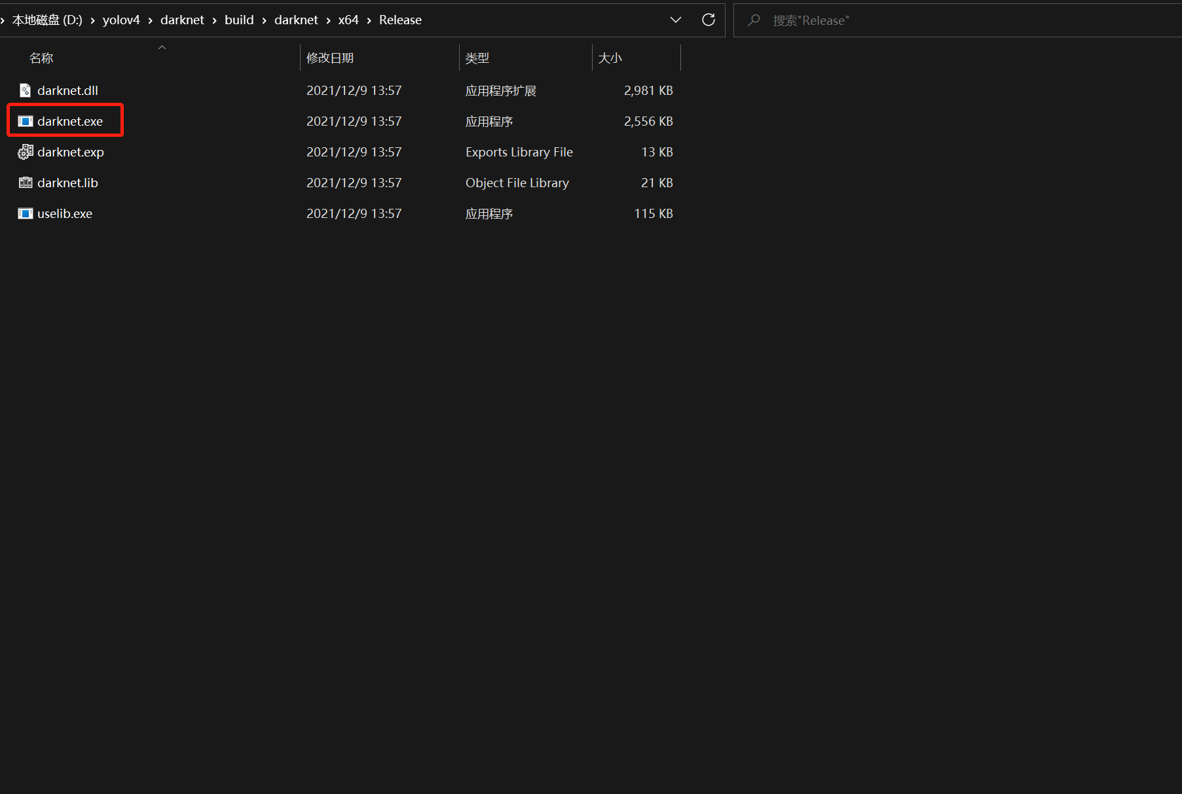1182x794 pixels.
Task: Click the uselib.exe application icon
Action: tap(26, 213)
